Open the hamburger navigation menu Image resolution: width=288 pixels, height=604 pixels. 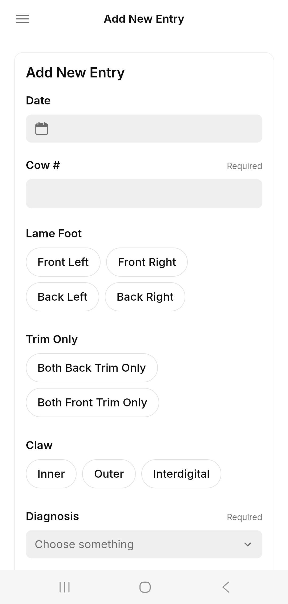[x=22, y=19]
